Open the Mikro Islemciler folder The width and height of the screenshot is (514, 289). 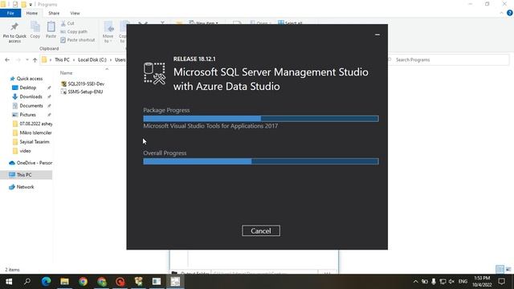click(32, 132)
